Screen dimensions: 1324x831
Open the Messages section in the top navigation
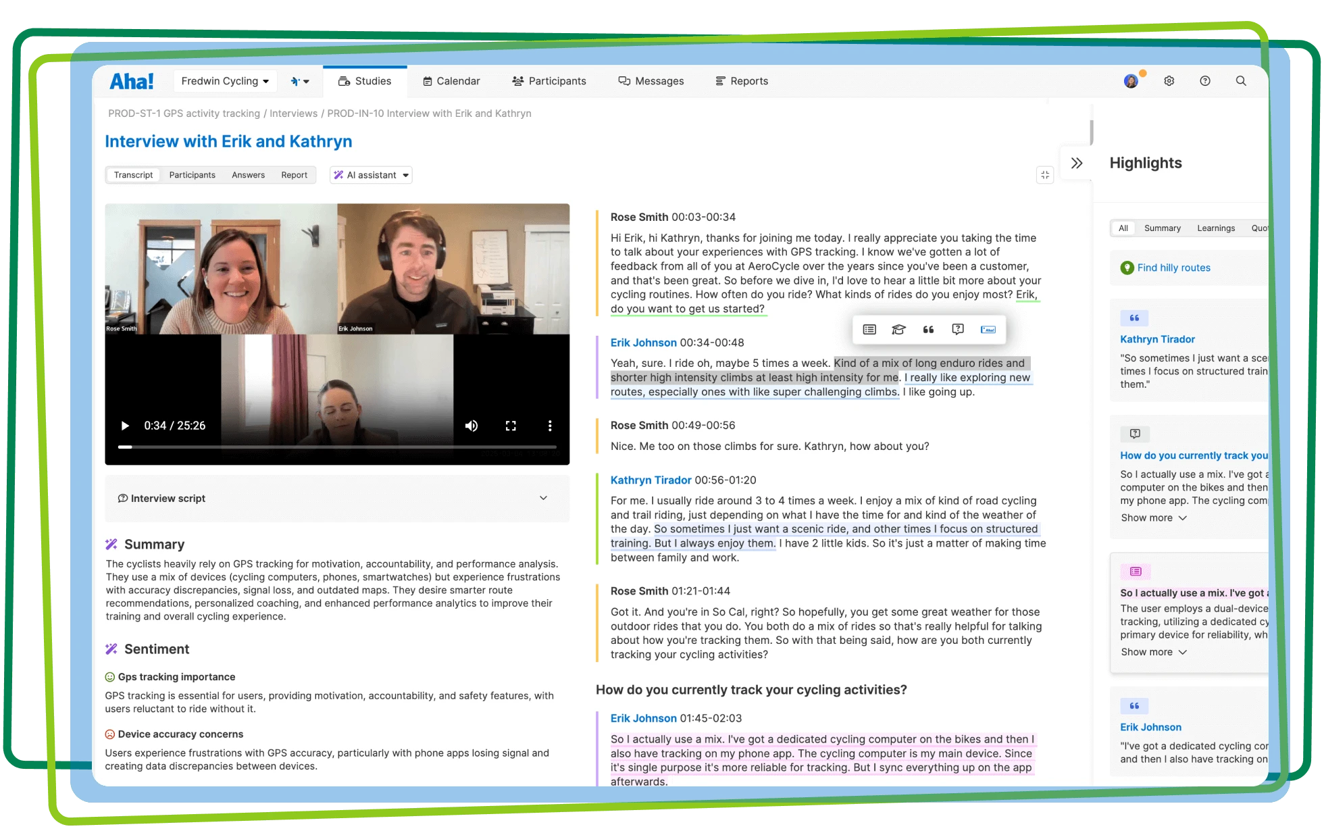[651, 80]
